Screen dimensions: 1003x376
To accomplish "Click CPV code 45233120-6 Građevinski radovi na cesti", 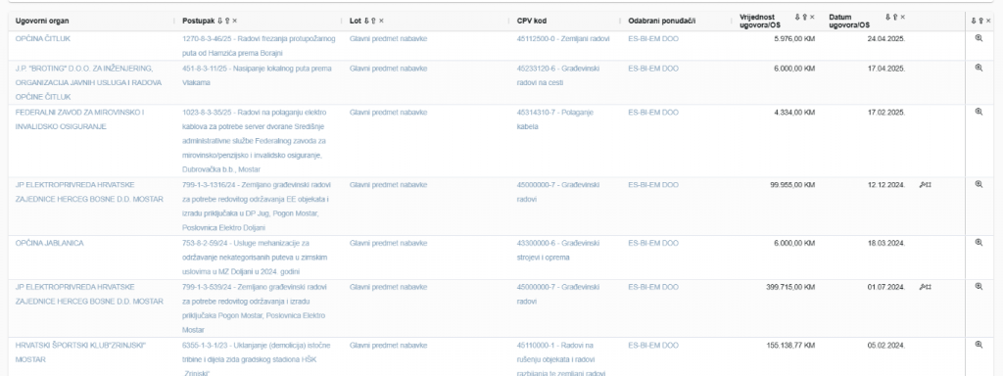I will [557, 74].
